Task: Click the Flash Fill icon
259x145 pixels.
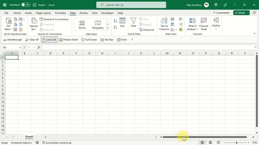Action: click(172, 19)
